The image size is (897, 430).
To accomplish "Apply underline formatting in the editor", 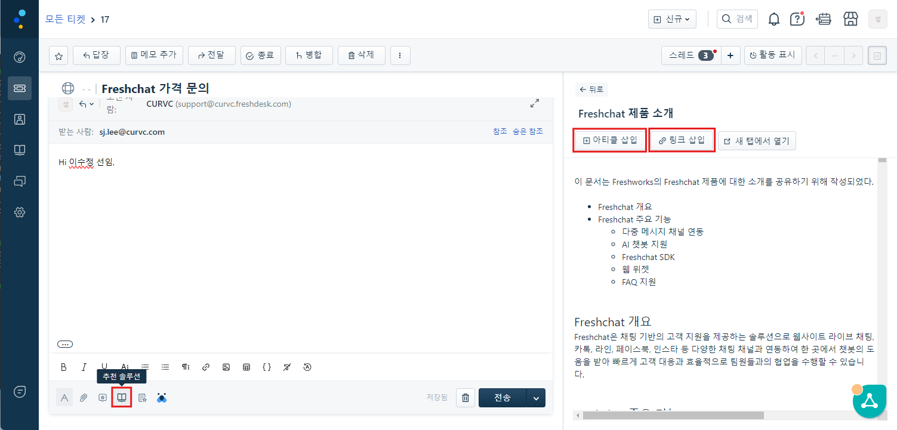I will (x=104, y=367).
